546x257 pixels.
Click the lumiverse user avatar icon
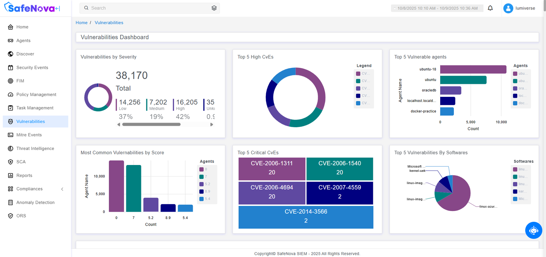[508, 8]
